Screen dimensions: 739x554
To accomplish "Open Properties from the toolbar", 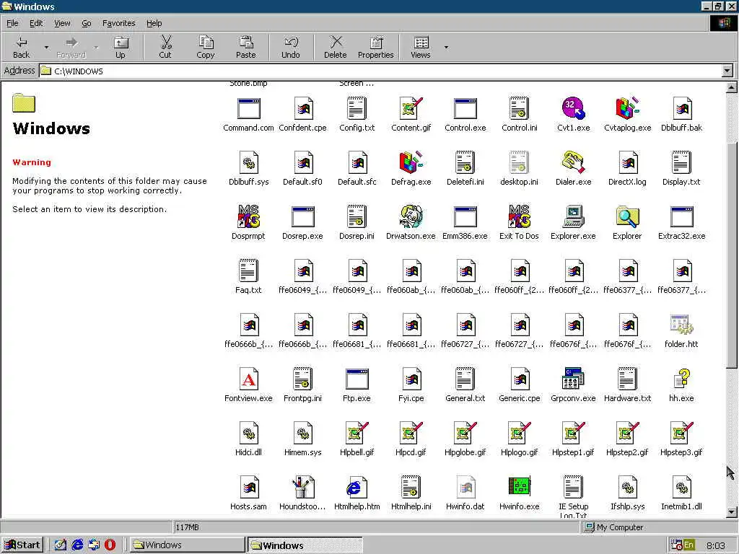I will coord(375,47).
